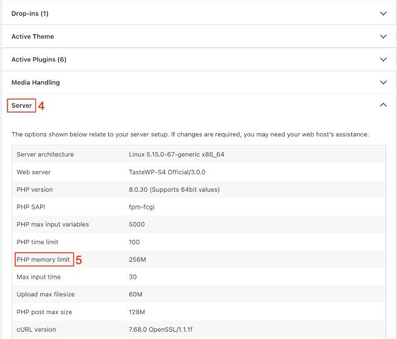Screen dimensions: 397x339
Task: Select the '30' max input time value
Action: click(x=133, y=277)
